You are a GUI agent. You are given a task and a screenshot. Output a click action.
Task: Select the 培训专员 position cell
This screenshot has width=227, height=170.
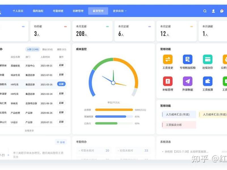coord(15,75)
